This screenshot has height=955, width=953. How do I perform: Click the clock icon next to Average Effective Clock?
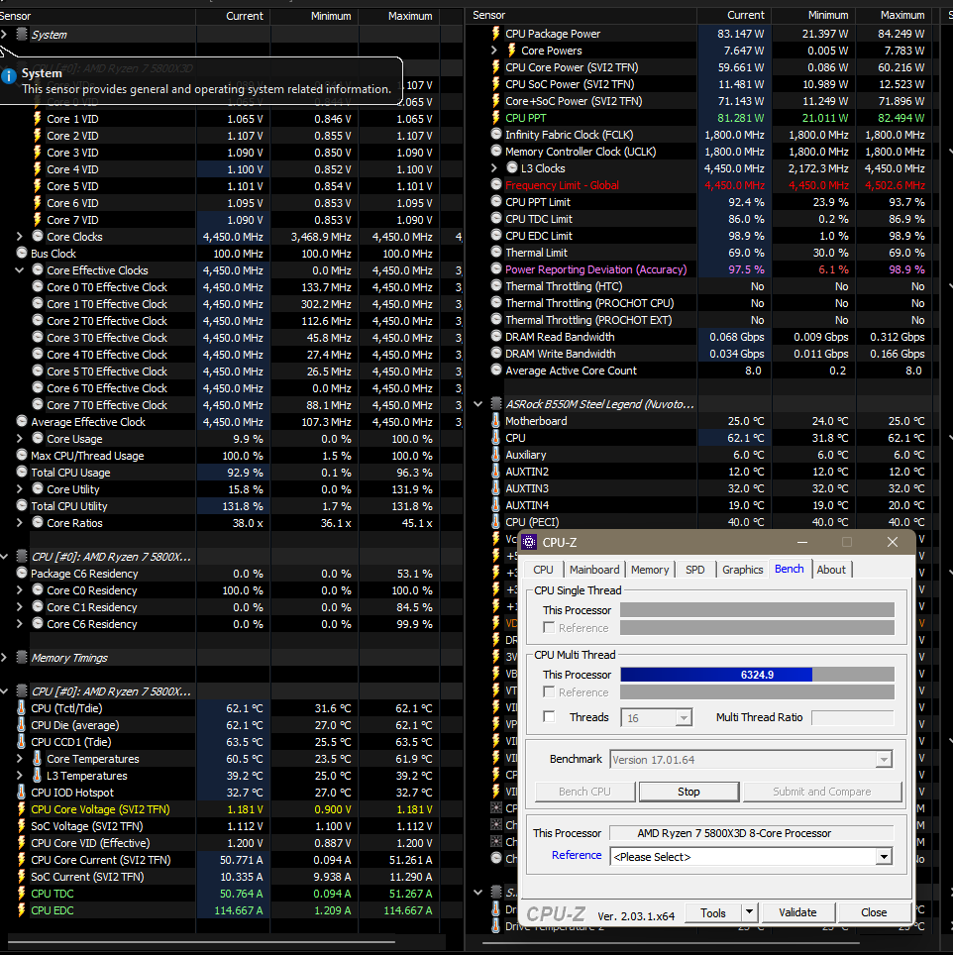[22, 421]
